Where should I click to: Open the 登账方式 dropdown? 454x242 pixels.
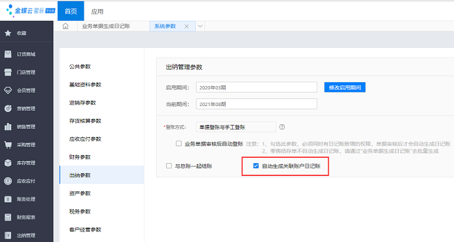click(x=235, y=127)
